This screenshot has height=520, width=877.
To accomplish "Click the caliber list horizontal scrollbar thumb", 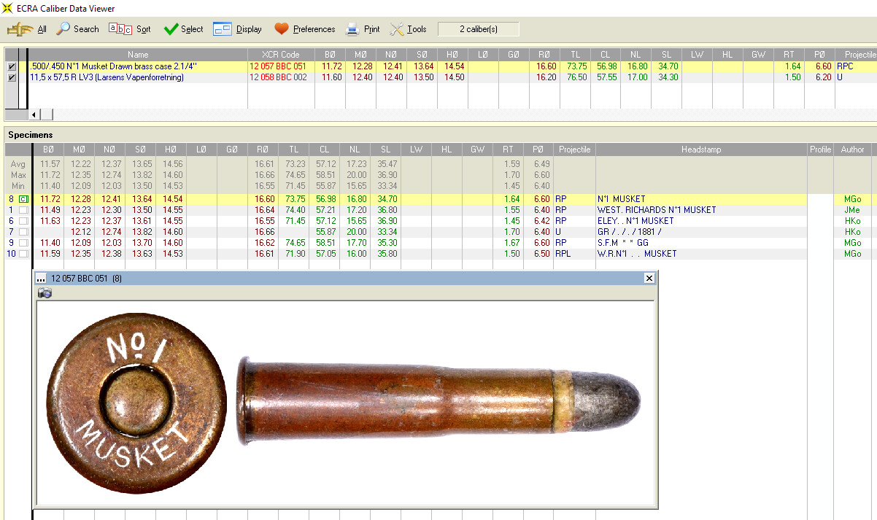I will pyautogui.click(x=46, y=115).
